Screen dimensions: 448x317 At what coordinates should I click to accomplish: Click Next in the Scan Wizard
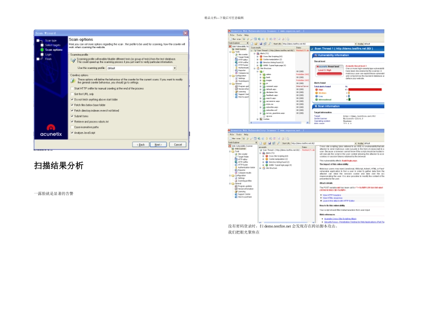click(x=158, y=145)
